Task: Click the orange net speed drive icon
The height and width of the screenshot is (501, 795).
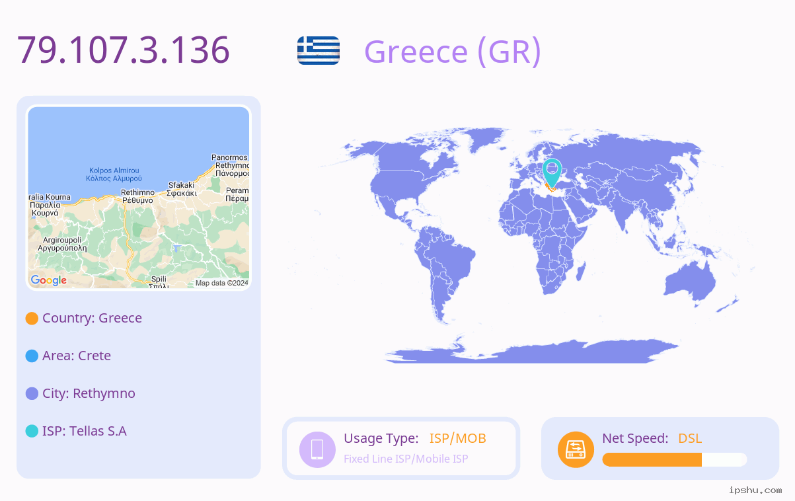Action: pyautogui.click(x=576, y=449)
